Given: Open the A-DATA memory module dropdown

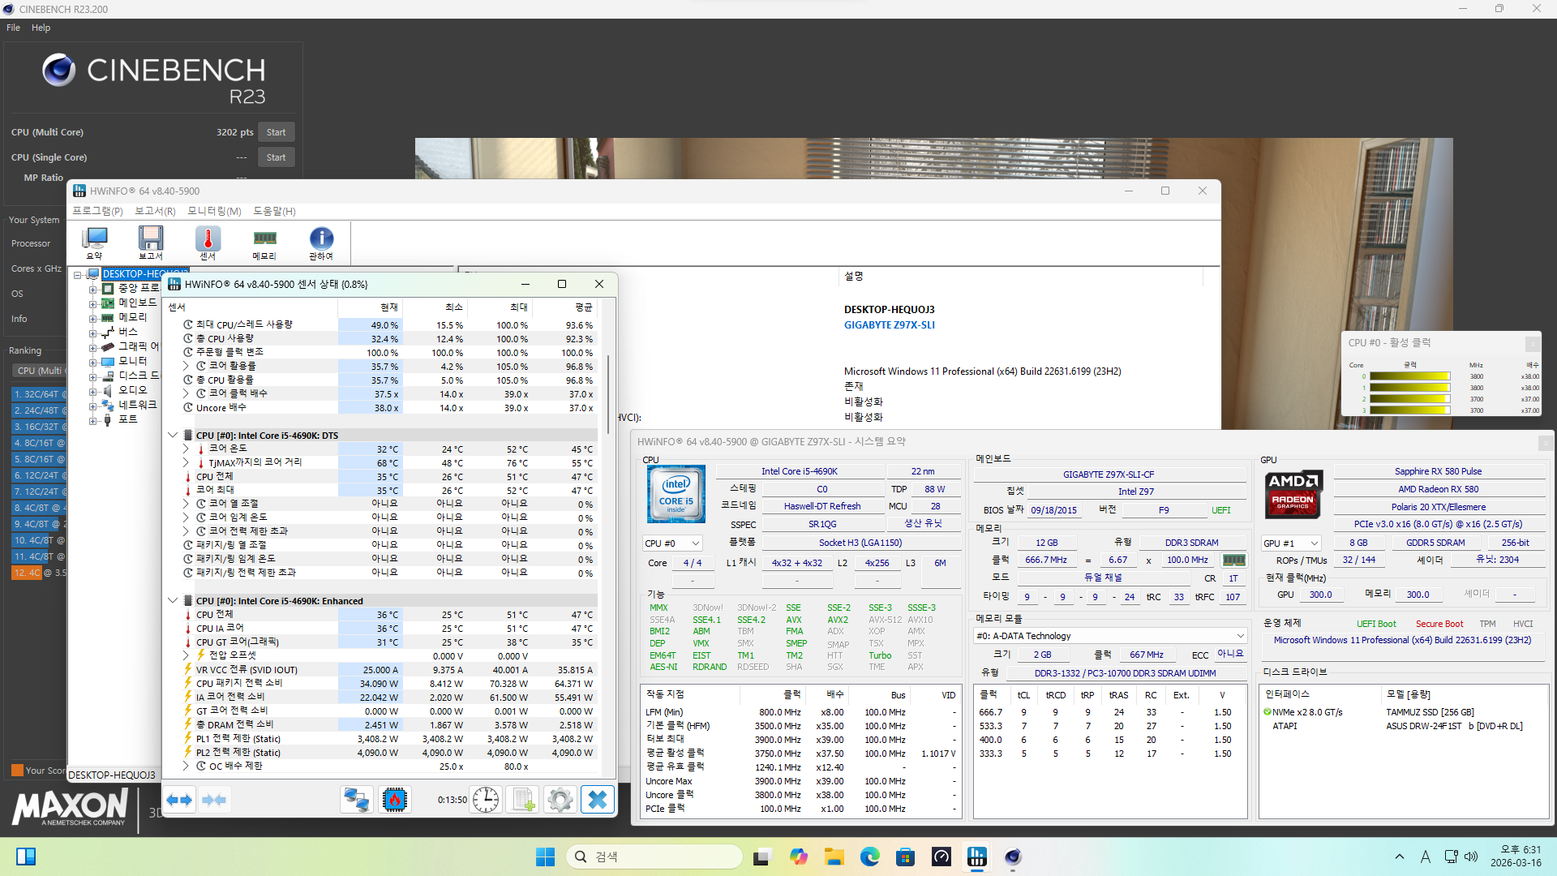Looking at the screenshot, I should pyautogui.click(x=1240, y=636).
